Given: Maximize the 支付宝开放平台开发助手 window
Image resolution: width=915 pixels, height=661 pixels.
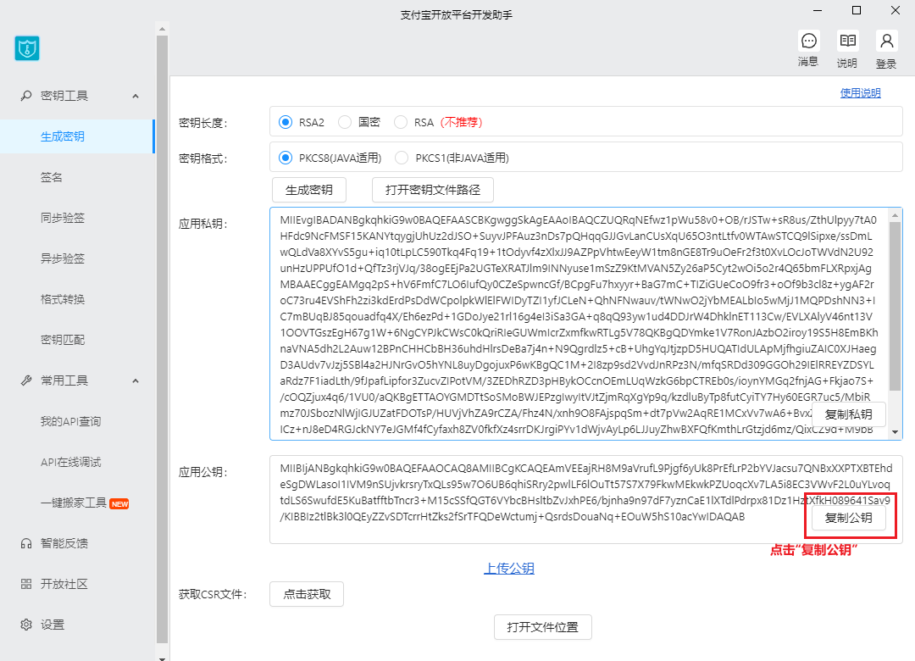Looking at the screenshot, I should 856,10.
